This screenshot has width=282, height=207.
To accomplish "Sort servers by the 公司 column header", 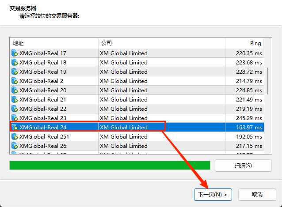I will click(162, 43).
